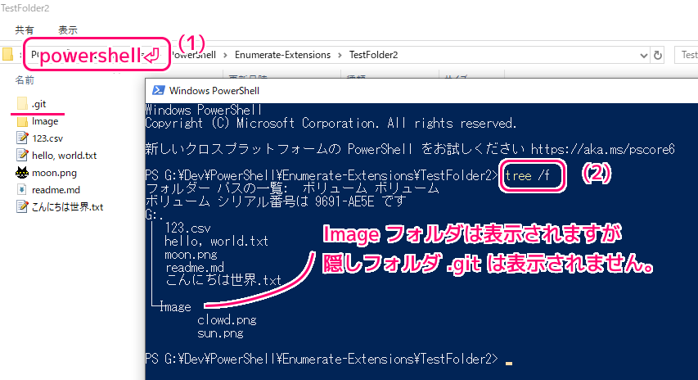Expand chevron after Enumerate-Extensions breadcrumb
This screenshot has height=380, width=698.
pos(338,55)
